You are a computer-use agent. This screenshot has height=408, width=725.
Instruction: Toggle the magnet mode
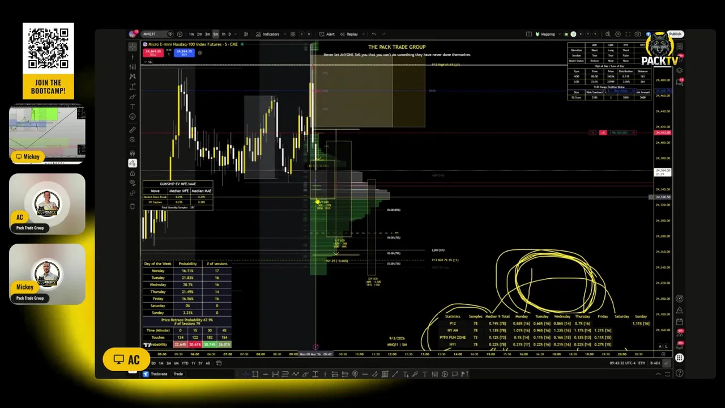point(133,153)
